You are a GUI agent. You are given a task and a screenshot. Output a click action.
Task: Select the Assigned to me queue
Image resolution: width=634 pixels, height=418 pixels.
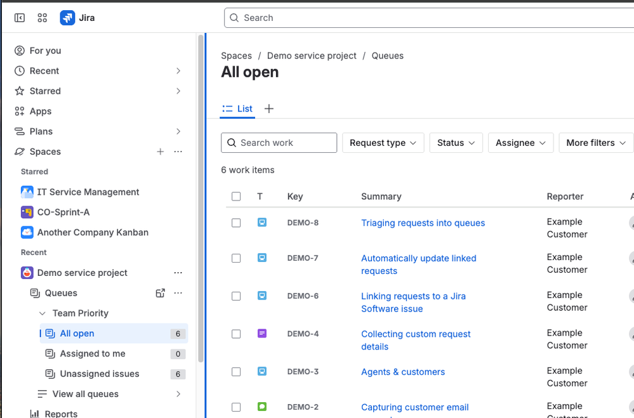tap(114, 354)
